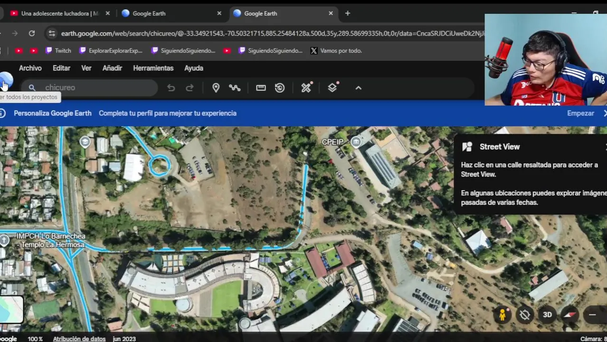
Task: Click the chicureo search field
Action: point(89,87)
